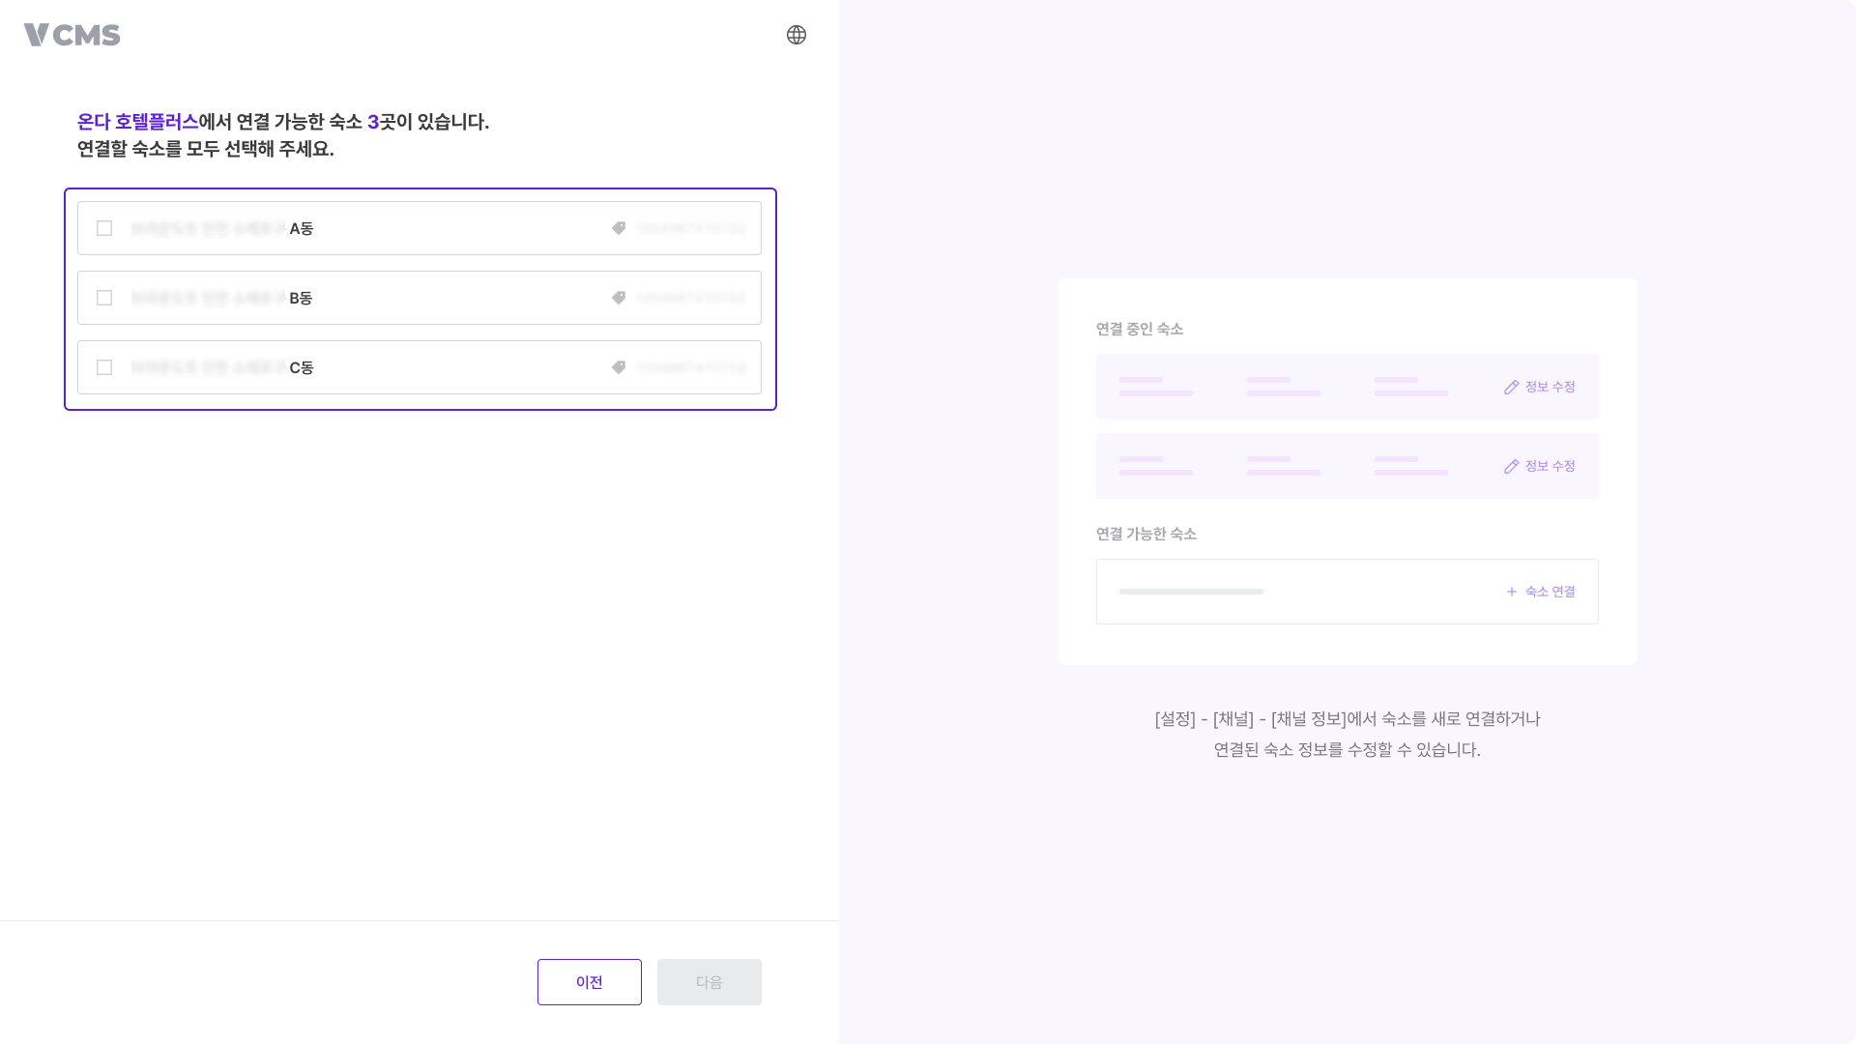The width and height of the screenshot is (1856, 1044).
Task: Select the A동 property row
Action: [419, 228]
